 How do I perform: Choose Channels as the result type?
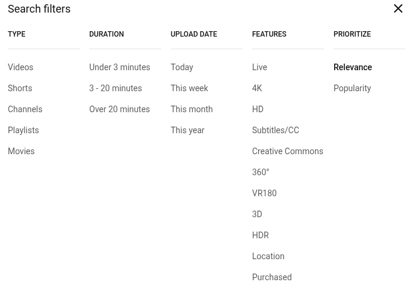25,109
